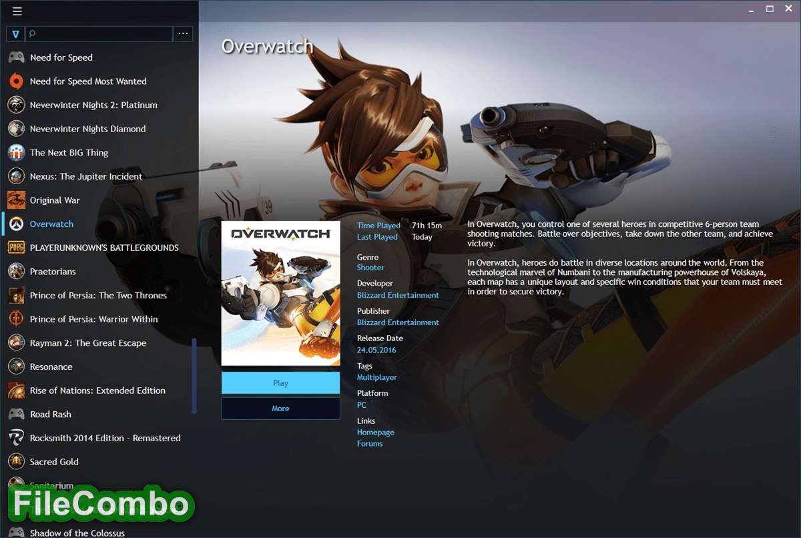Select Rise of Nations: Extended Edition
This screenshot has height=538, width=801.
pos(99,390)
